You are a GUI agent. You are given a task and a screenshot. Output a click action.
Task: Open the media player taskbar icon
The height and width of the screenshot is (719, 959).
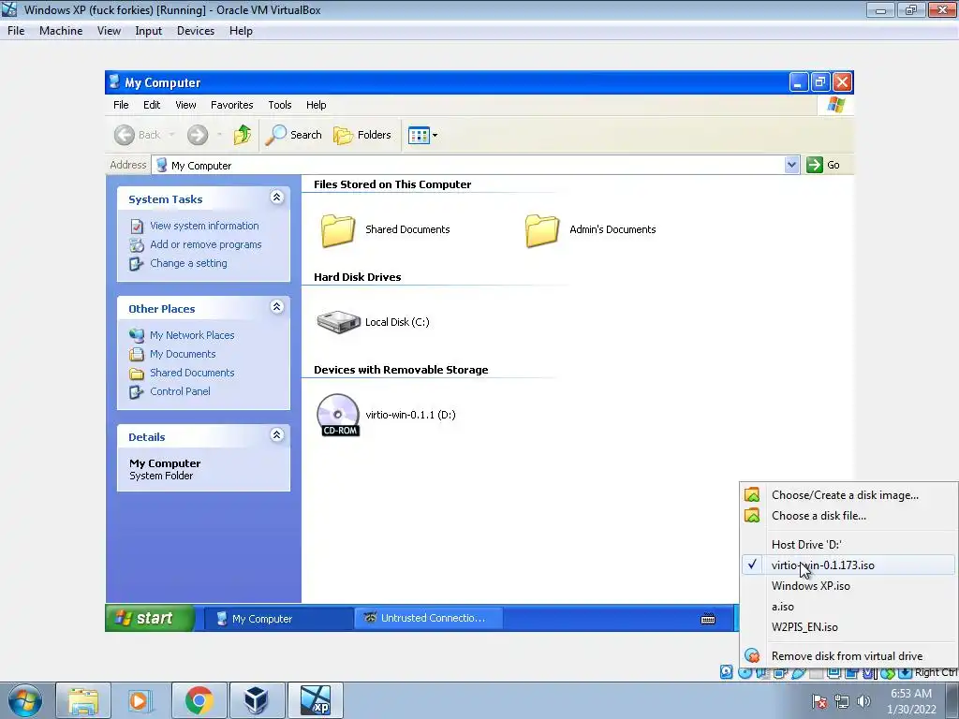tap(141, 700)
